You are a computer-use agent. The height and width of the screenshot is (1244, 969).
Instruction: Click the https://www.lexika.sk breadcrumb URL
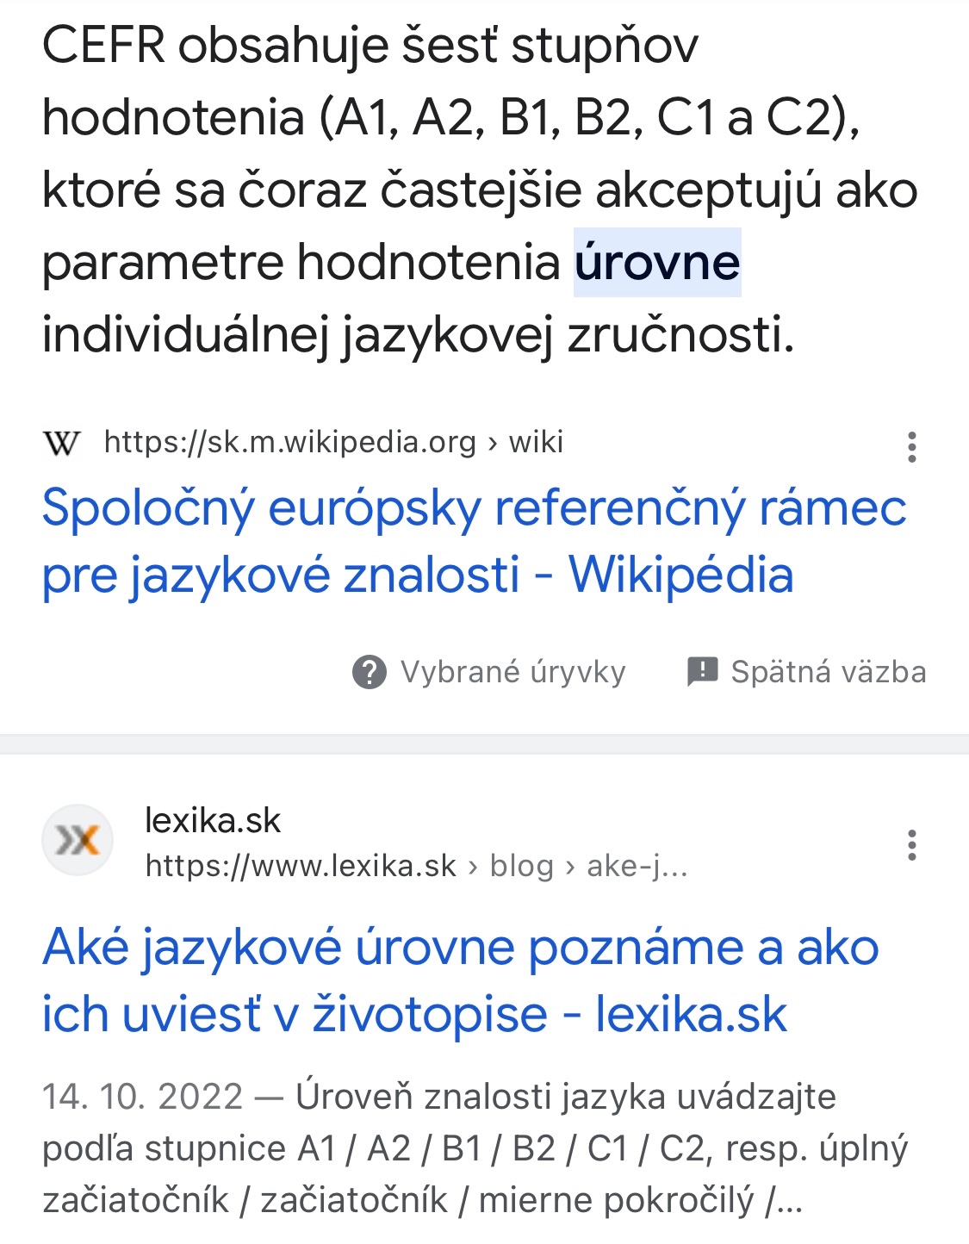301,866
